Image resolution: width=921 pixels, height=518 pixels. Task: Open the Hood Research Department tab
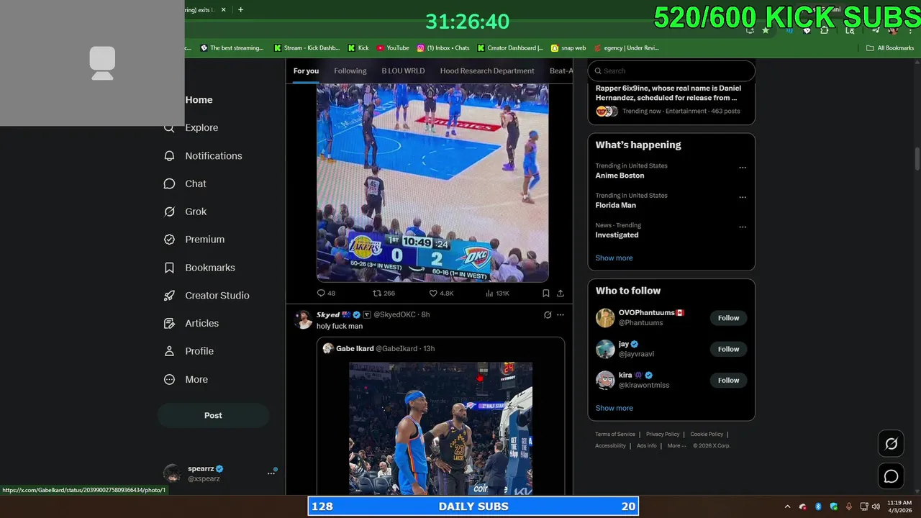pyautogui.click(x=487, y=71)
